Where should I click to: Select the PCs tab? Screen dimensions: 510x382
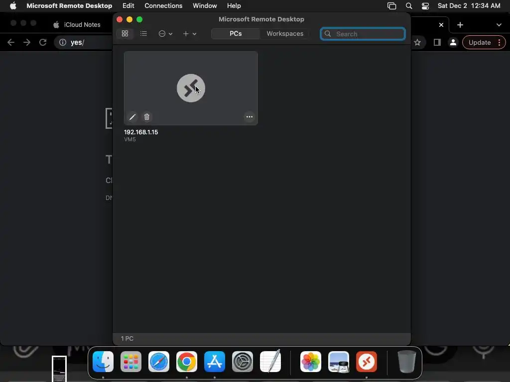[236, 33]
